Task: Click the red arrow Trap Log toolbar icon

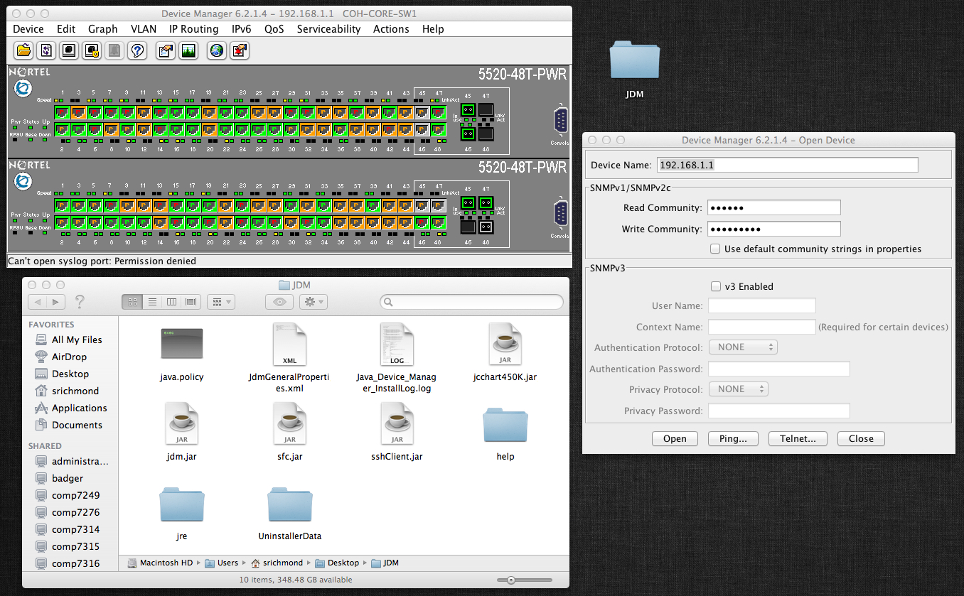Action: pyautogui.click(x=240, y=50)
